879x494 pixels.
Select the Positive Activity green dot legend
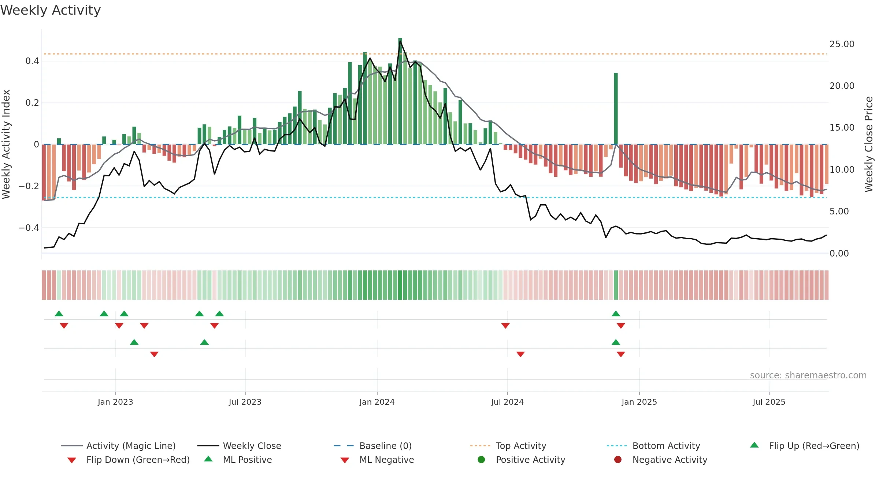tap(481, 460)
